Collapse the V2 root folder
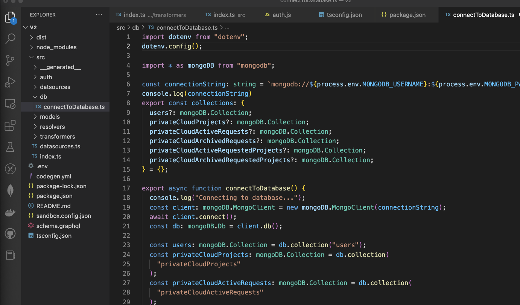The image size is (520, 305). [26, 27]
